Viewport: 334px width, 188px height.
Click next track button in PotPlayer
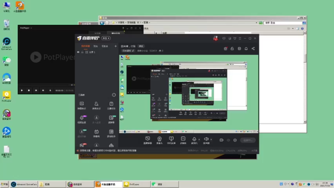(x=43, y=90)
